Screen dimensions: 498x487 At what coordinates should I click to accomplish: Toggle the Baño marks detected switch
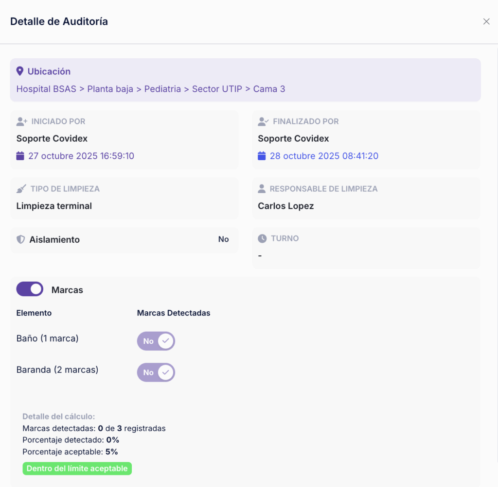(156, 341)
